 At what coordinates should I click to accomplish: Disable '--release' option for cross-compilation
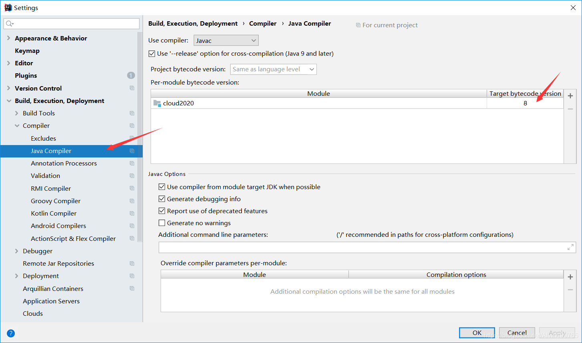tap(152, 54)
